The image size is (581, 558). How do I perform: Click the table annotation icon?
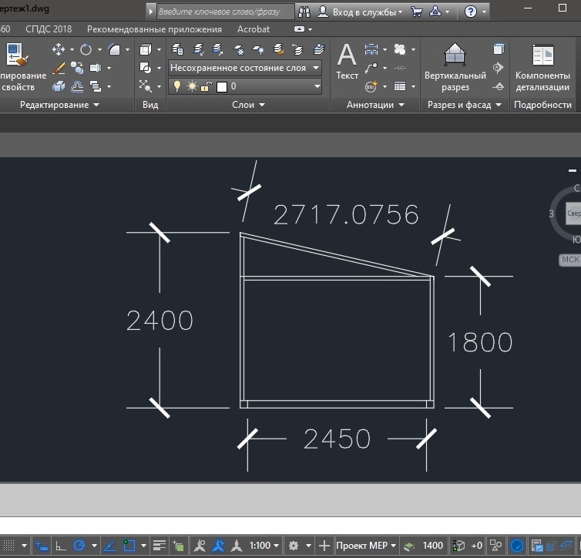click(x=400, y=86)
